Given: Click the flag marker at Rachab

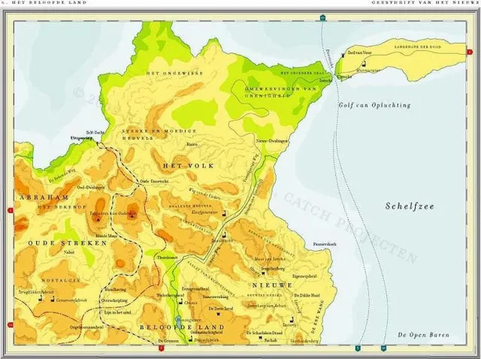Looking at the screenshot, I should pyautogui.click(x=261, y=338).
